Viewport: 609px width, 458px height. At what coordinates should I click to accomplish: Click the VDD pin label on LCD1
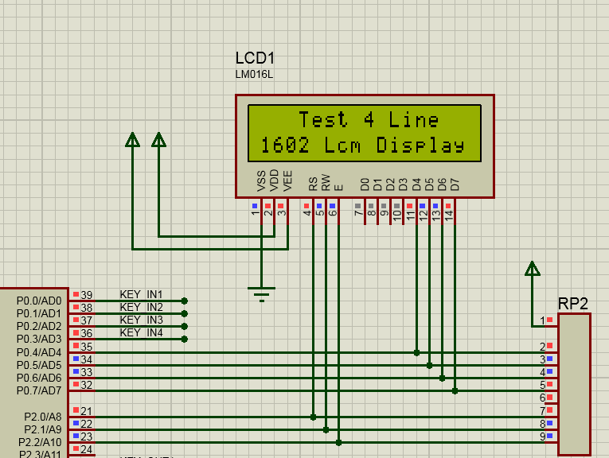274,180
